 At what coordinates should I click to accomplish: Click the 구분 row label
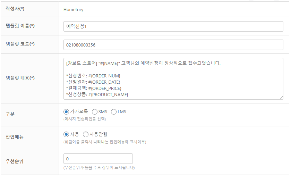pyautogui.click(x=10, y=114)
